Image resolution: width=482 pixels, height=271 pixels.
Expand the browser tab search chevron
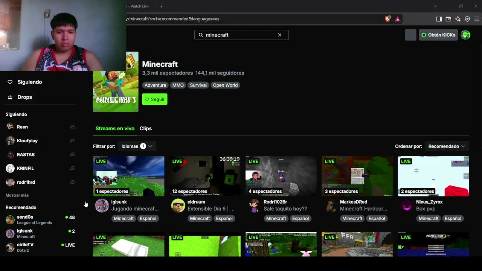coord(435,6)
